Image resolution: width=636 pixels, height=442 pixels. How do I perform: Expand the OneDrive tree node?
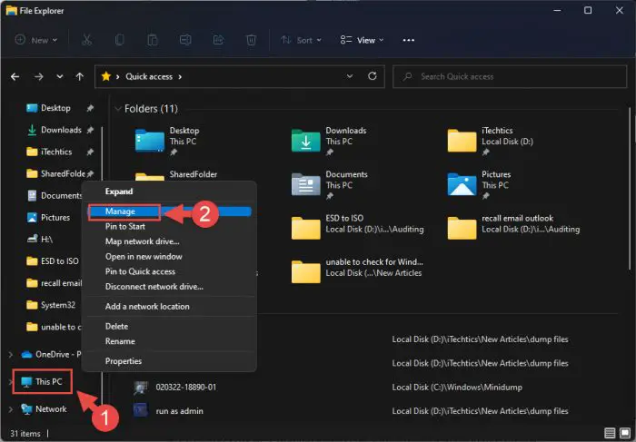point(10,354)
